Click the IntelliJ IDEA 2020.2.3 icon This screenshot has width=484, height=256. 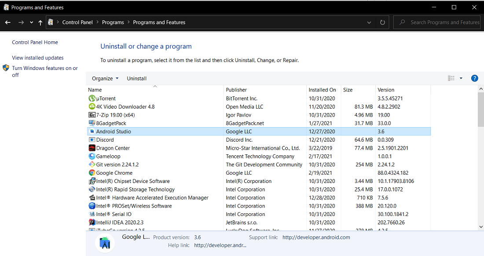tap(92, 223)
